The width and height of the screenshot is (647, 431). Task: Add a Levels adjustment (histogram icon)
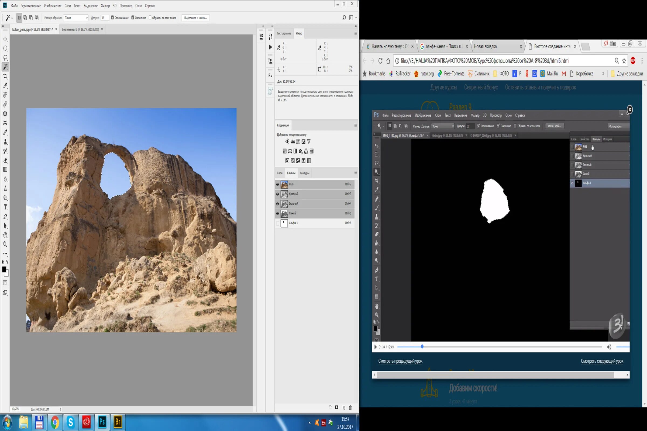click(292, 142)
